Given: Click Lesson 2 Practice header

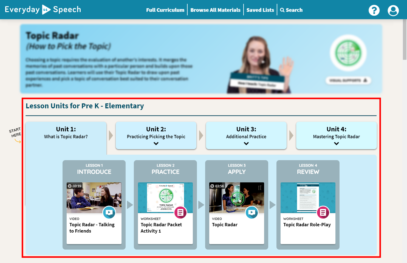Looking at the screenshot, I should [x=165, y=169].
